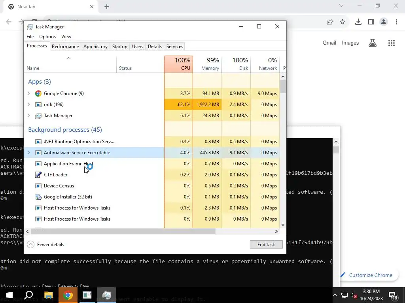
Task: Click the Task Manager row icon in Apps
Action: click(38, 116)
